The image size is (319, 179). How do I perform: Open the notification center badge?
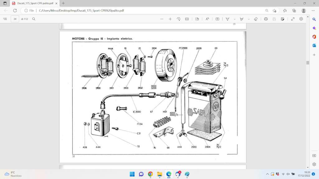[x=313, y=174]
